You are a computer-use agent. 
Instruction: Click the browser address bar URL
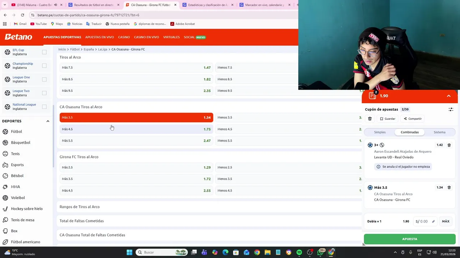[x=88, y=15]
